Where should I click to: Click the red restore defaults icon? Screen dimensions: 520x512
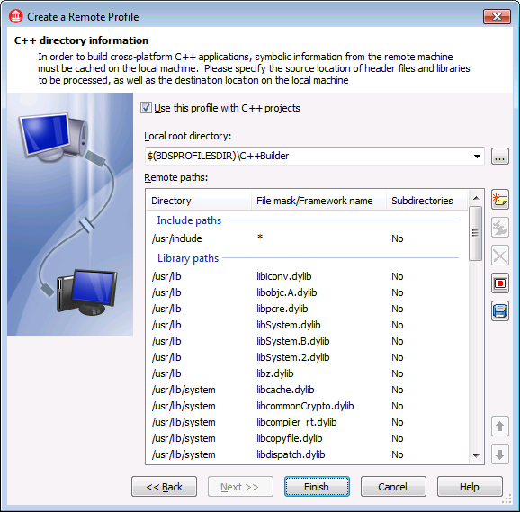[500, 283]
